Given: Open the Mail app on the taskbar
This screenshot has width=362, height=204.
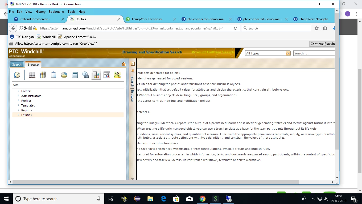Looking at the screenshot, I should [190, 199].
